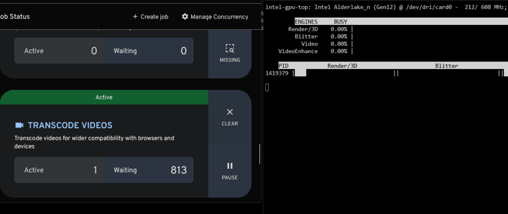Viewport: 508px width, 214px height.
Task: Click the VideoEnhance engine row in terminal
Action: point(315,51)
